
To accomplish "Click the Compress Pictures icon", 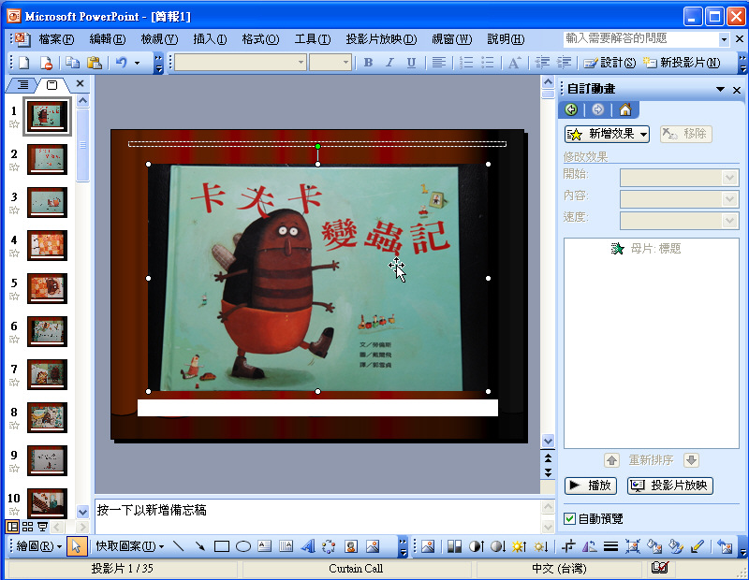I will pyautogui.click(x=633, y=545).
